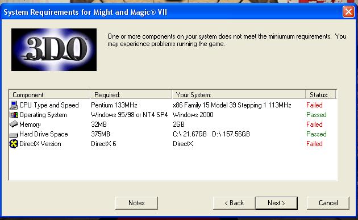Close the System Requirements dialog
The width and height of the screenshot is (358, 220).
pyautogui.click(x=348, y=11)
